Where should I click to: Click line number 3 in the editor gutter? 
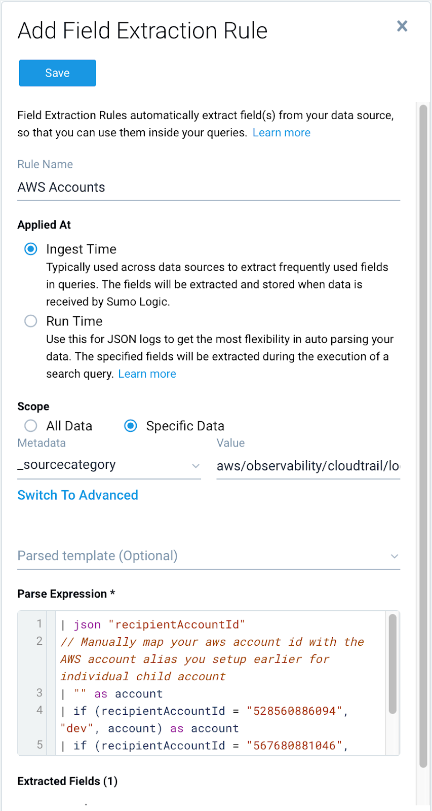point(40,693)
